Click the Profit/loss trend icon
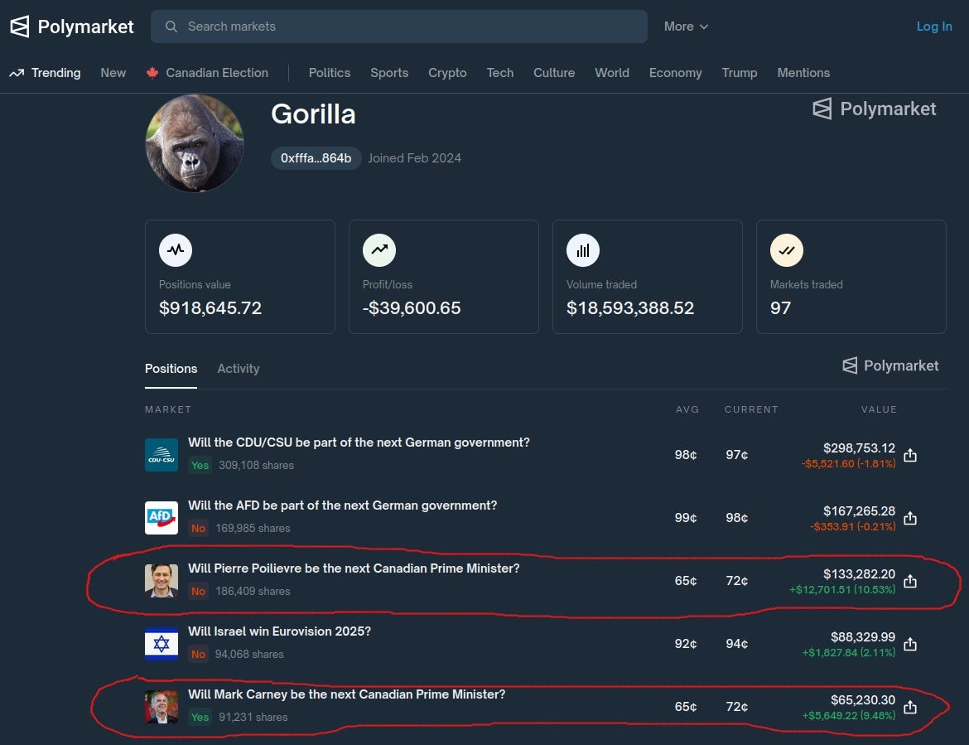 click(379, 250)
